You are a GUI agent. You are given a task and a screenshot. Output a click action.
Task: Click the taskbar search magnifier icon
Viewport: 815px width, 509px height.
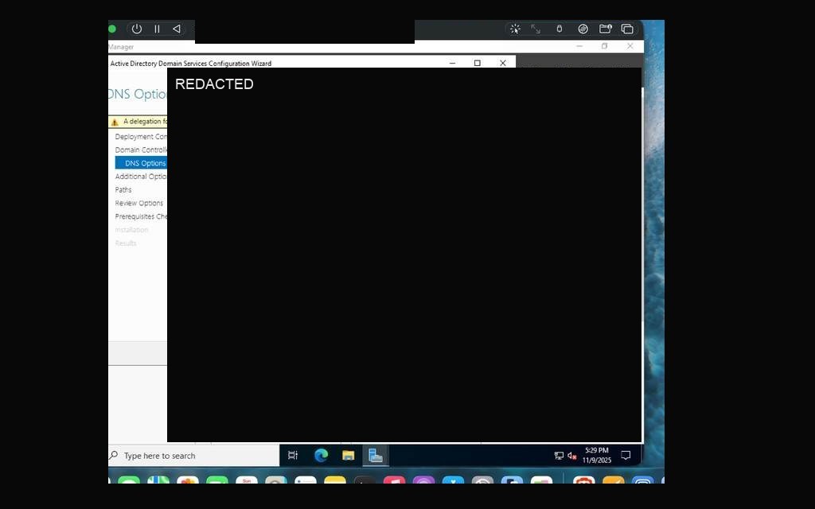coord(113,456)
